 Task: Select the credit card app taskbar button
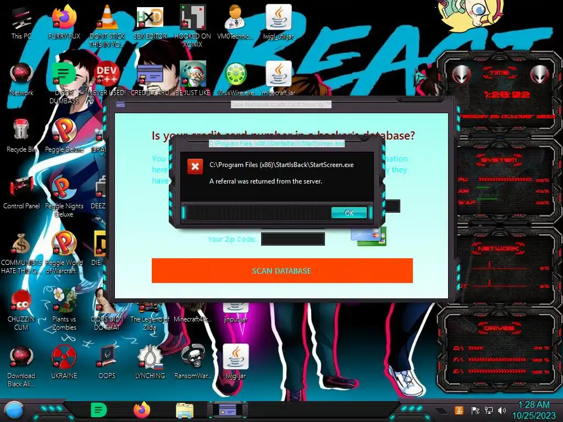pos(227,410)
